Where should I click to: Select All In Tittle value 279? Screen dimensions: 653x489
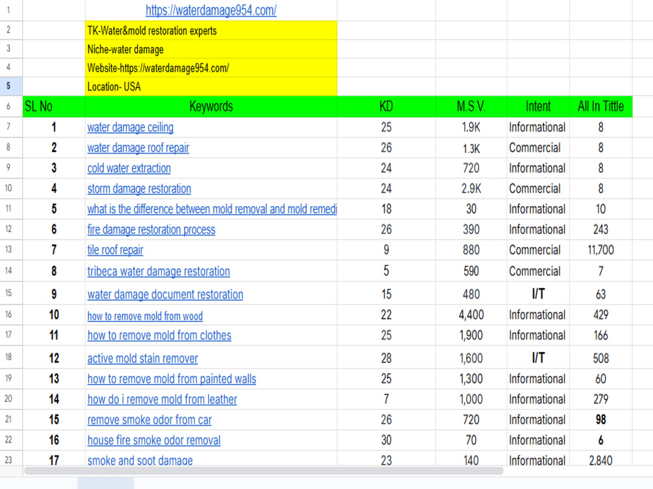[601, 399]
